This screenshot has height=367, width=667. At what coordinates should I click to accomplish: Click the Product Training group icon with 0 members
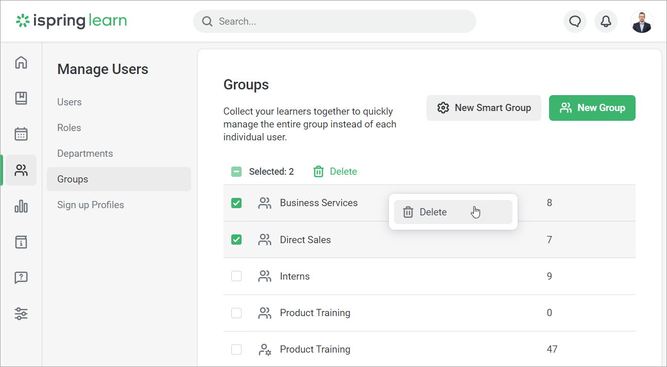tap(265, 313)
